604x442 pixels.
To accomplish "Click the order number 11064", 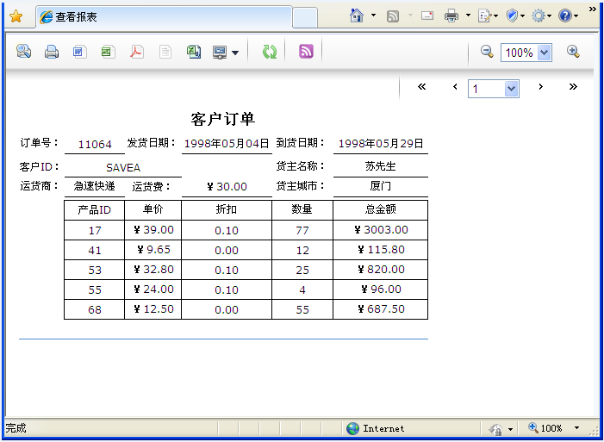I will tap(95, 145).
